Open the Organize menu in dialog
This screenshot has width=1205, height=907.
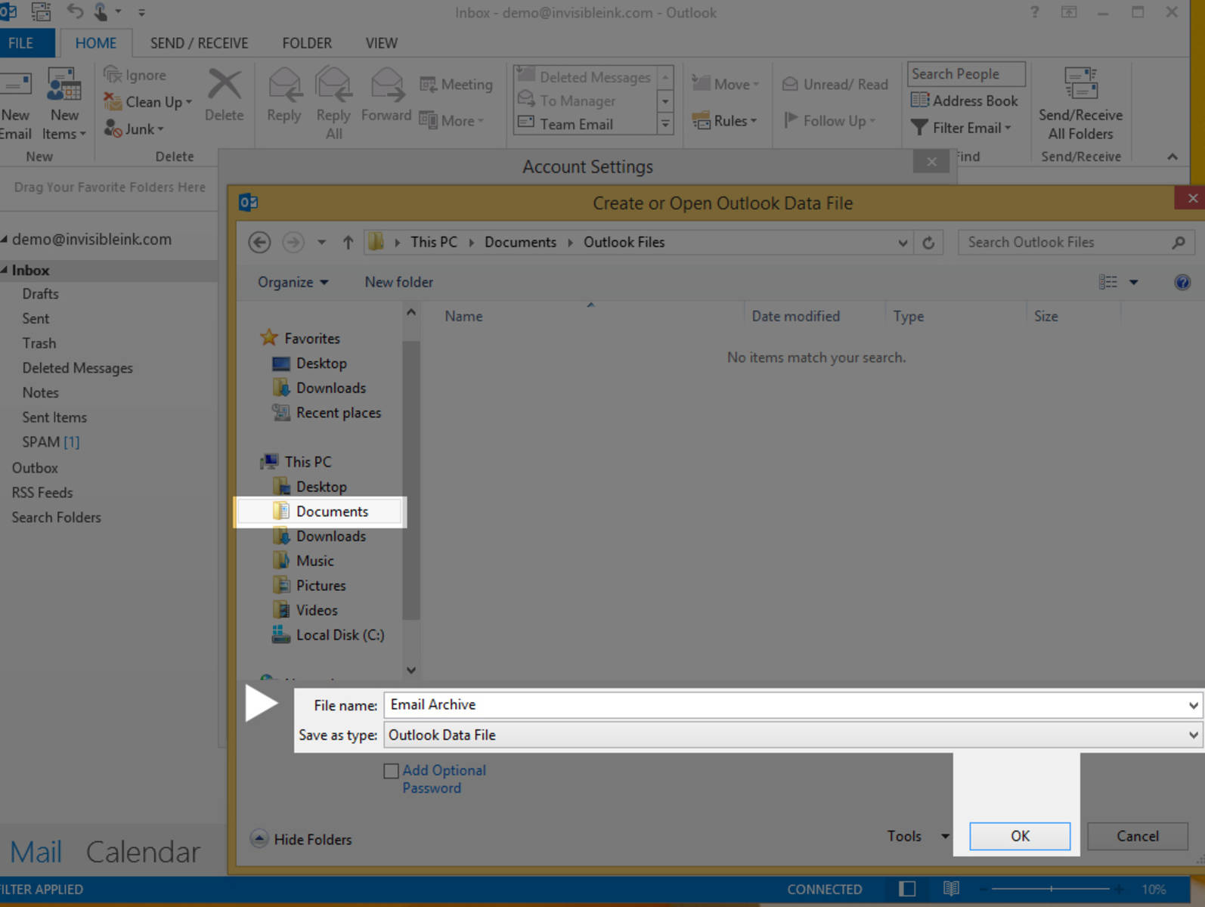pyautogui.click(x=293, y=282)
